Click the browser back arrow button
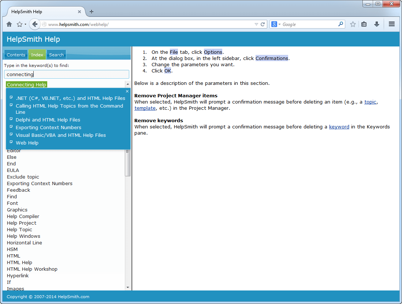402x304 pixels. pyautogui.click(x=35, y=25)
